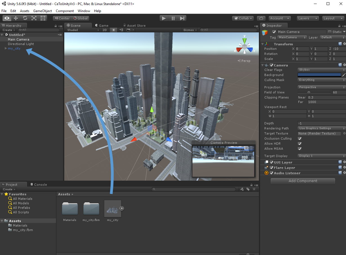Toggle scene lighting sun icon
This screenshot has width=346, height=255.
[x=113, y=30]
